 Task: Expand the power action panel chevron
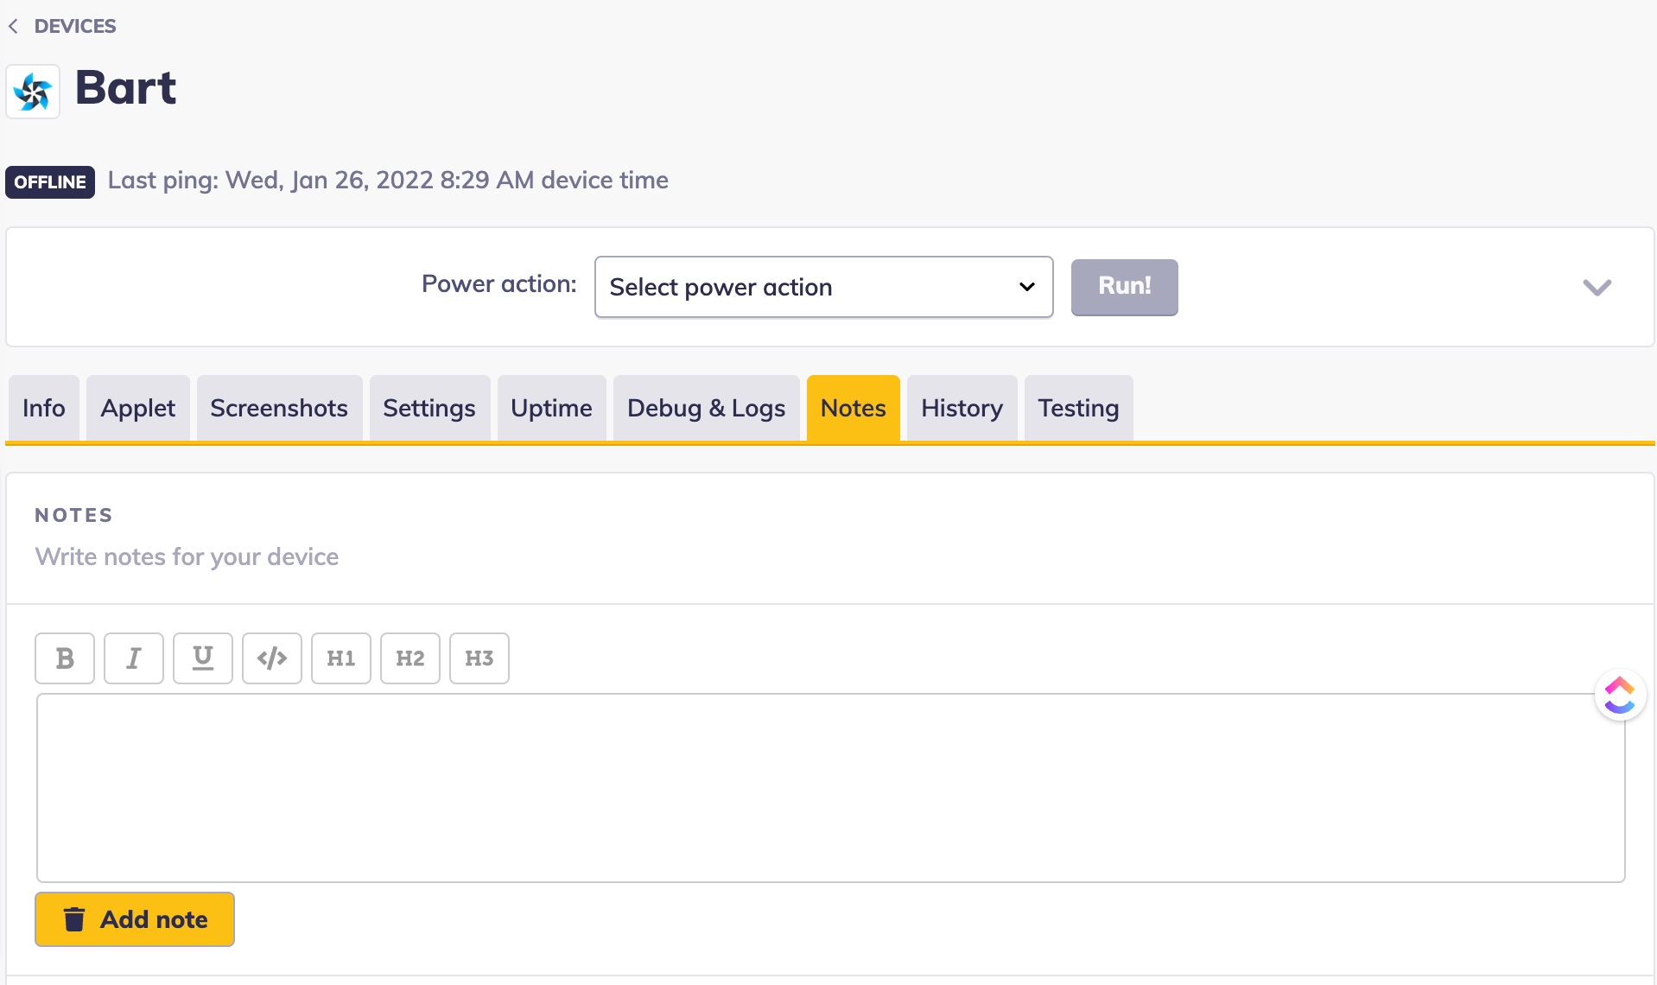pos(1597,287)
